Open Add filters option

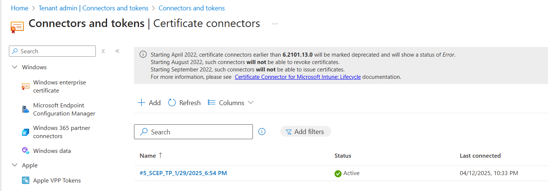click(305, 131)
